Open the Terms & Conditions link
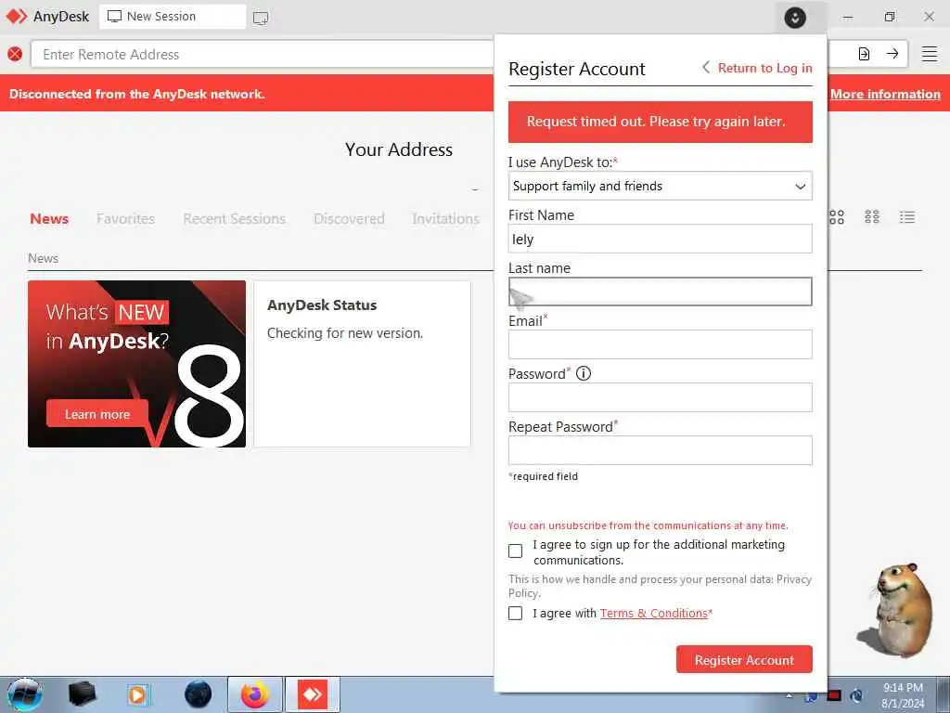 (x=654, y=613)
